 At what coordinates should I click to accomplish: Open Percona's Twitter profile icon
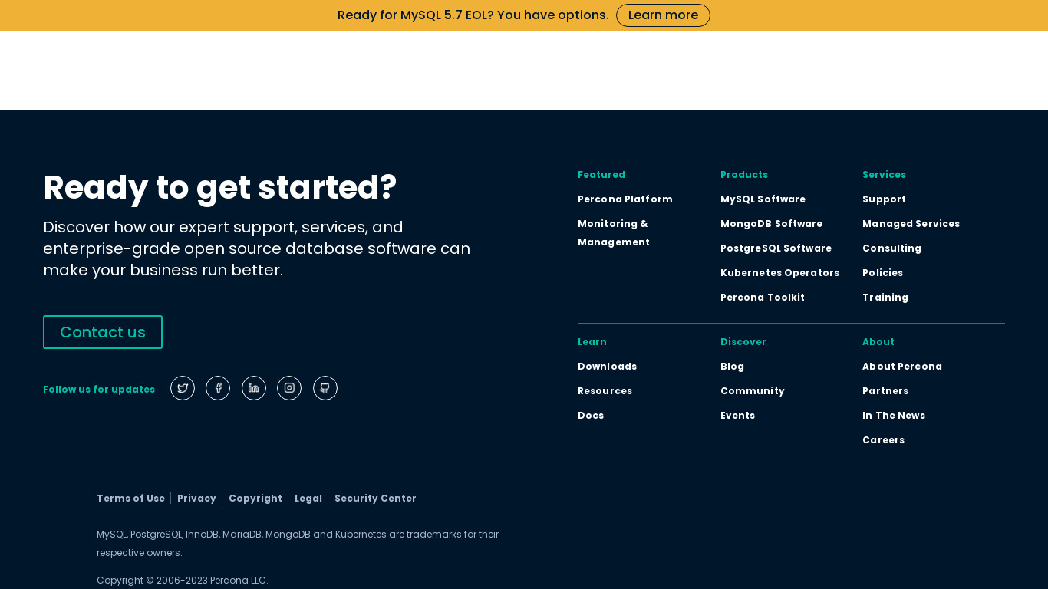pyautogui.click(x=183, y=388)
